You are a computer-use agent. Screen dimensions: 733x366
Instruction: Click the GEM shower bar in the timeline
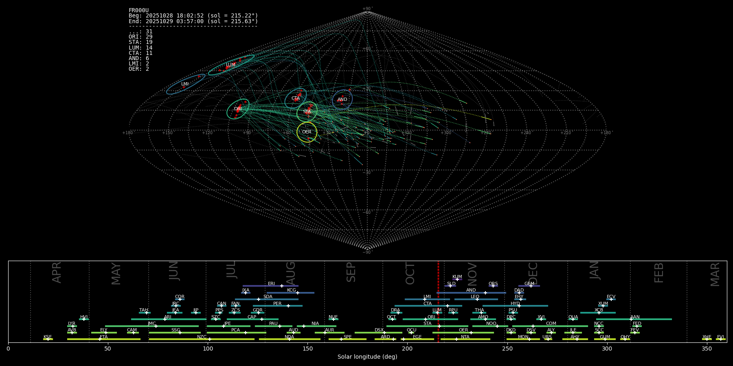coord(529,286)
